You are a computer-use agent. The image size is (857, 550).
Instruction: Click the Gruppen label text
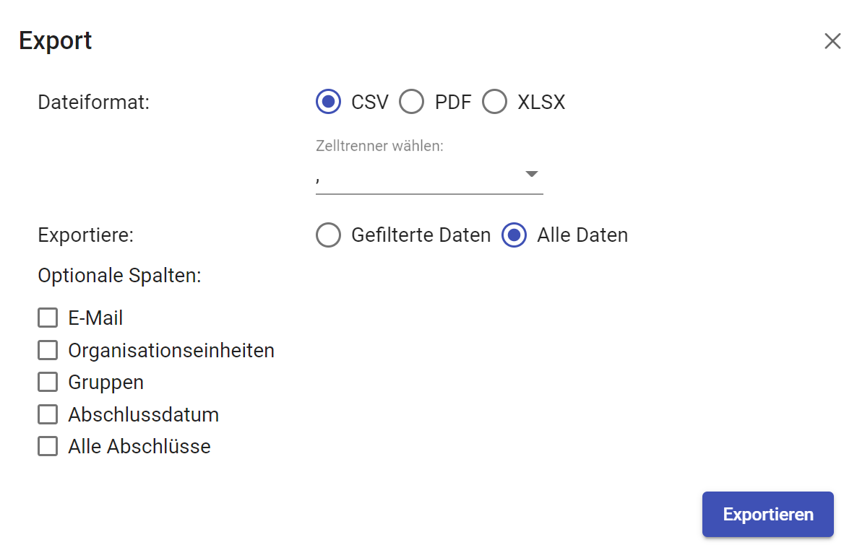click(106, 383)
